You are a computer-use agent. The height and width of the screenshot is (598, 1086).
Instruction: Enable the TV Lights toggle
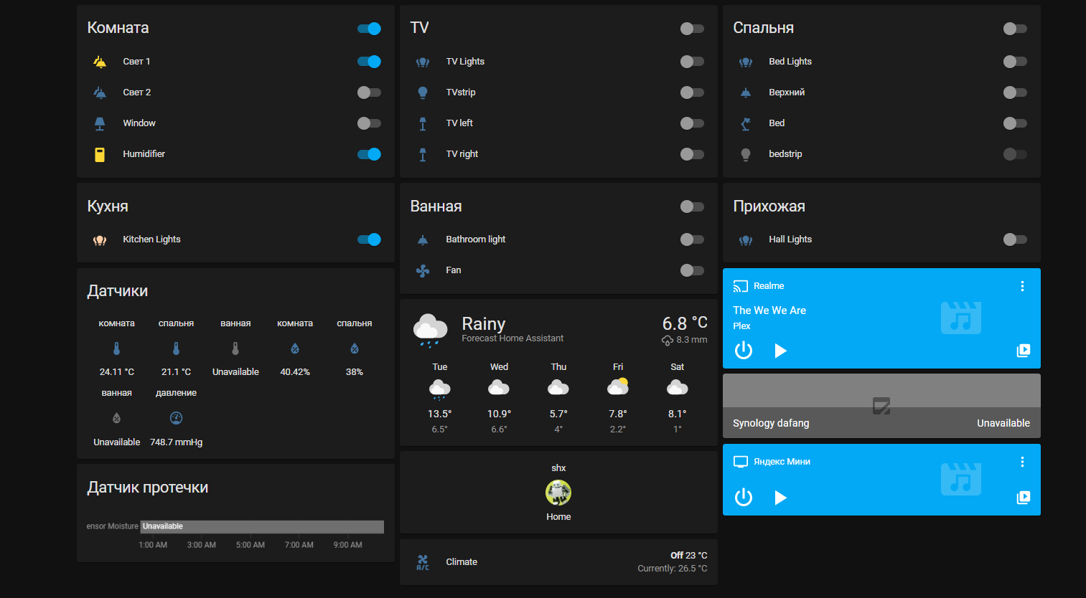pyautogui.click(x=692, y=62)
